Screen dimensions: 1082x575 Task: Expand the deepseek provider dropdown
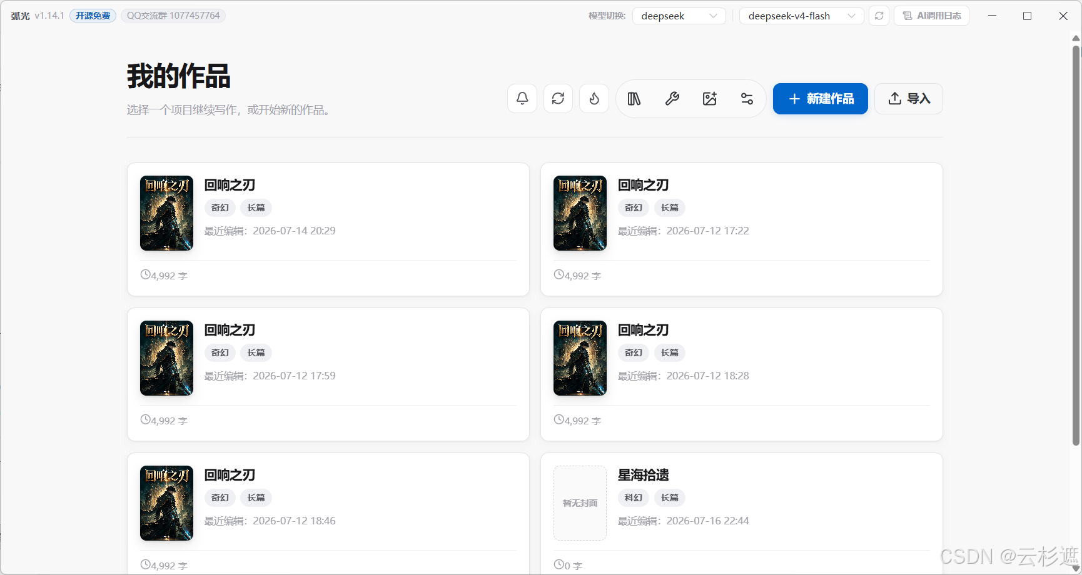coord(679,16)
